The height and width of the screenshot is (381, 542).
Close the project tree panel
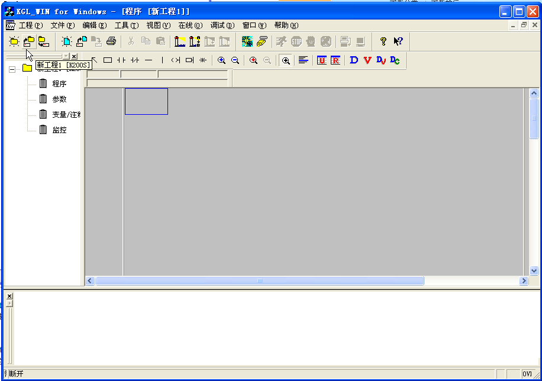point(75,56)
